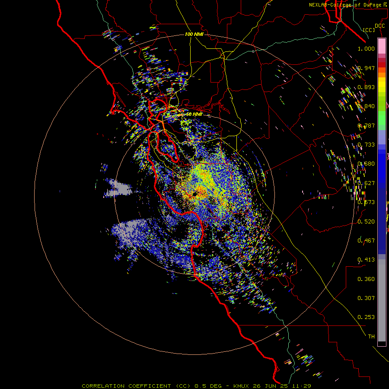Click the 0.840 legend value
Image resolution: width=389 pixels, height=389 pixels.
366,106
